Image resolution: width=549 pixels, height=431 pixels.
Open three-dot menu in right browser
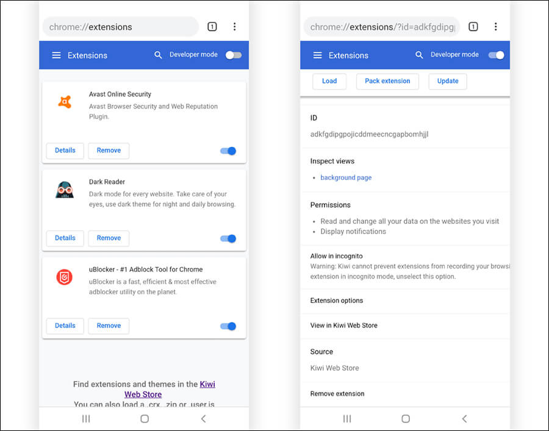coord(495,27)
